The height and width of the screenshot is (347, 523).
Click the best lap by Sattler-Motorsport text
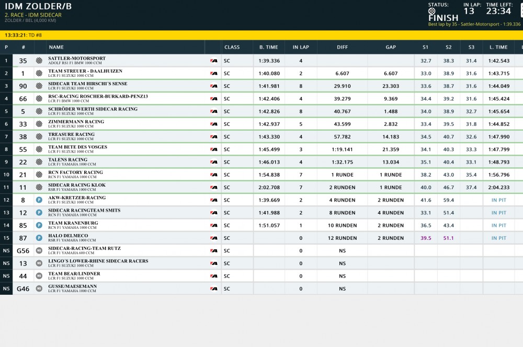tap(474, 25)
